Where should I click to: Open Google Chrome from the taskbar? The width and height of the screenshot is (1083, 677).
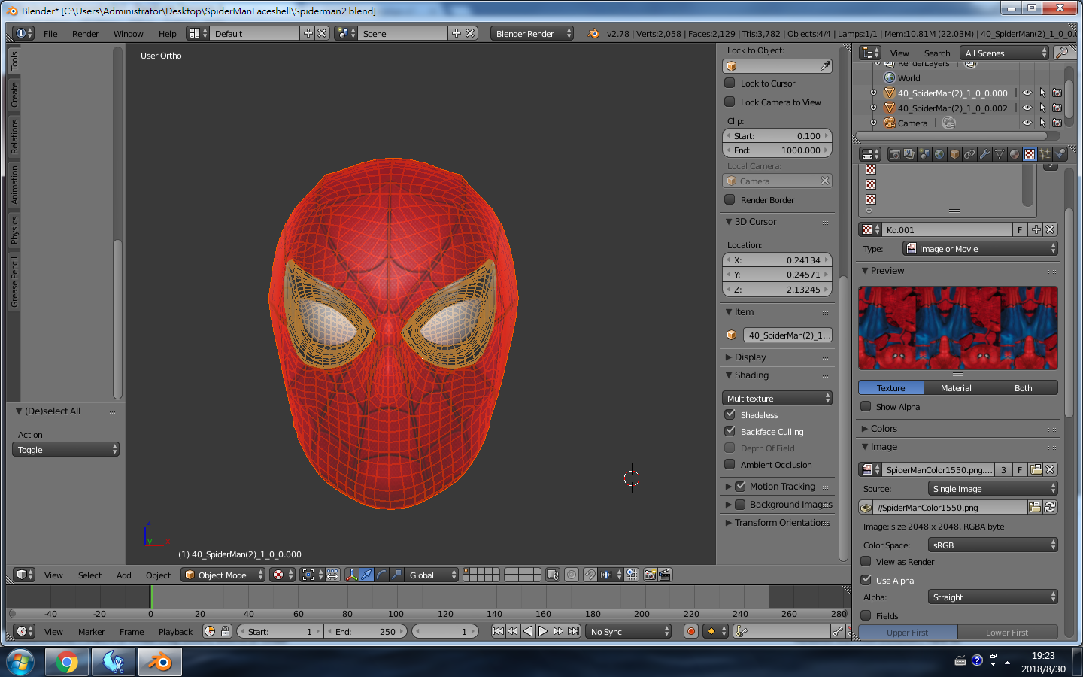(66, 662)
